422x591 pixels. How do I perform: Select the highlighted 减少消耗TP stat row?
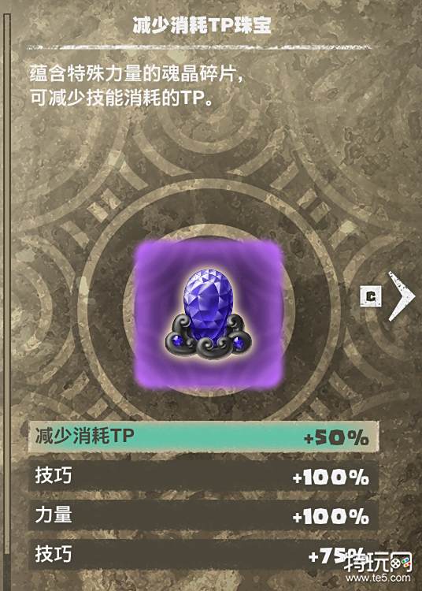(204, 437)
